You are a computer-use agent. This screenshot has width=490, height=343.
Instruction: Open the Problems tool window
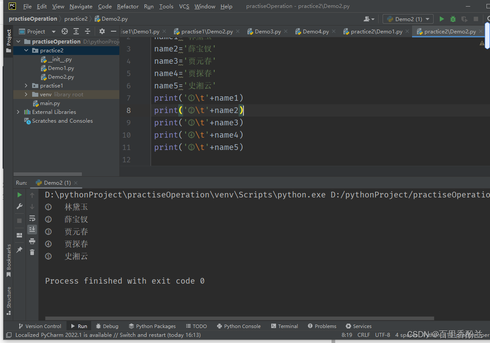coord(322,326)
